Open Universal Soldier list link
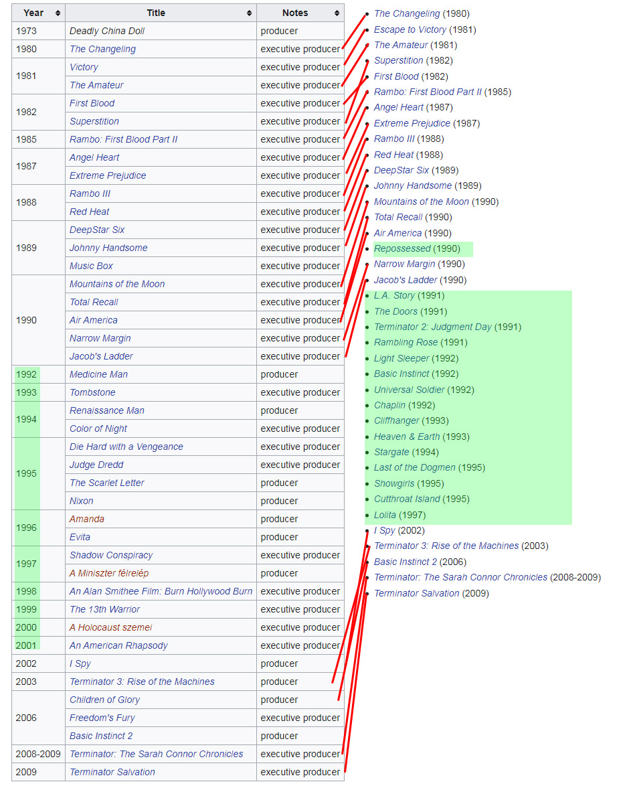The width and height of the screenshot is (625, 792). [410, 390]
